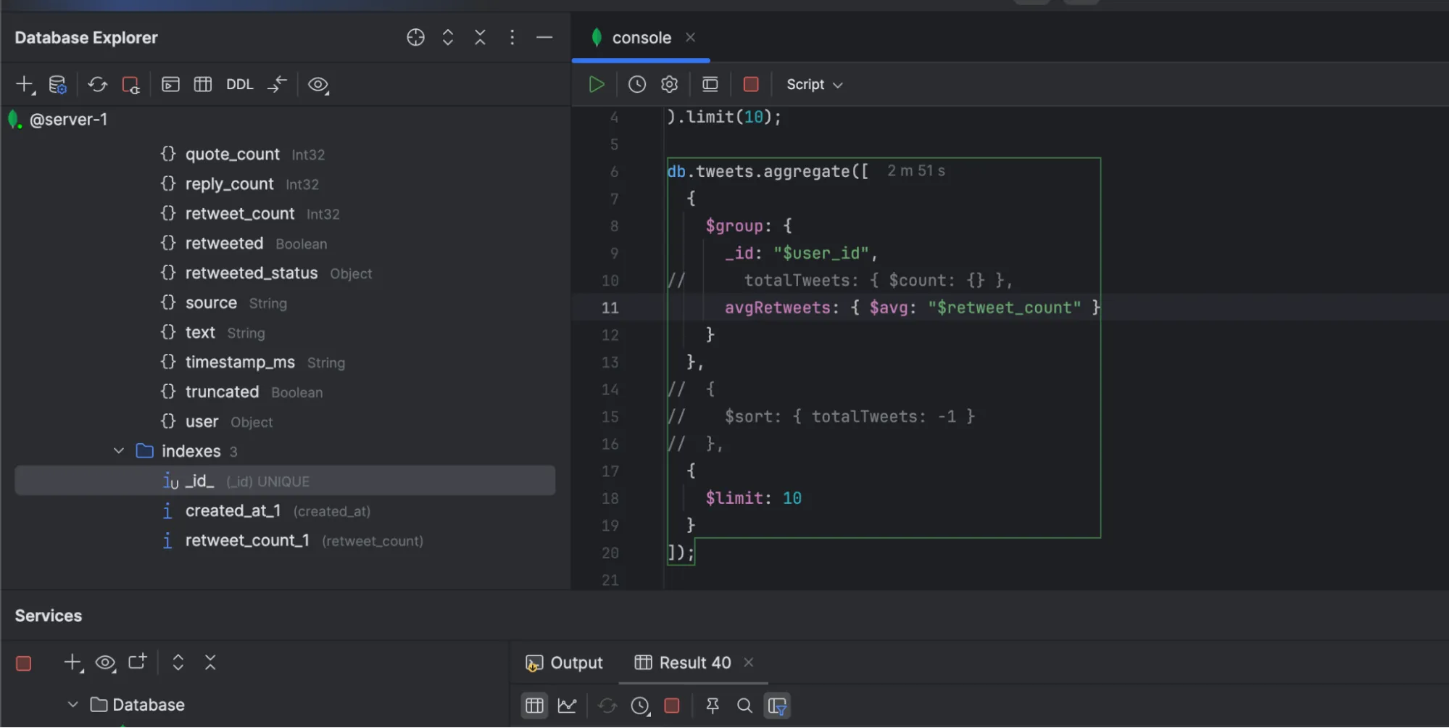Click the reload result icon

tap(607, 706)
